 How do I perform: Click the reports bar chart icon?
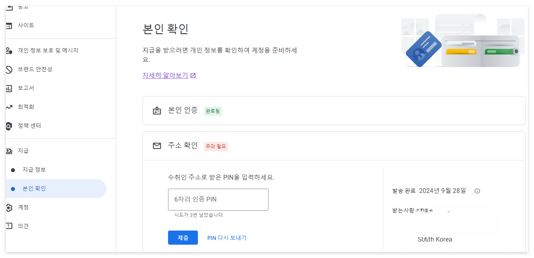click(9, 88)
